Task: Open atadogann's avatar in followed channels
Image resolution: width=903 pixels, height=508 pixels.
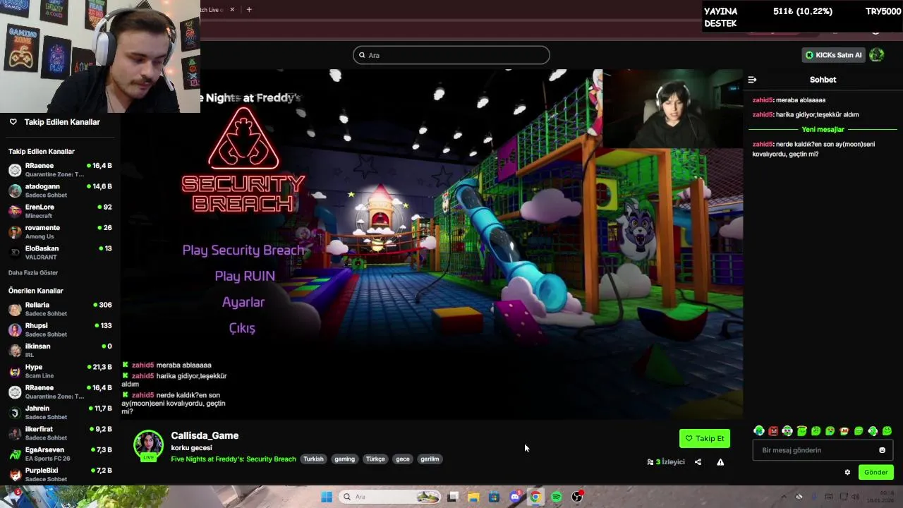Action: pos(15,190)
